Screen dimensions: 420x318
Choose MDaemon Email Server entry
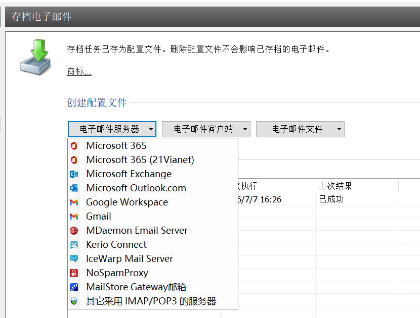coord(153,230)
